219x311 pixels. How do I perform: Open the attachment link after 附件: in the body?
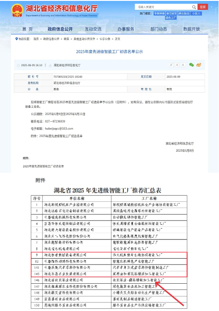(x=61, y=136)
